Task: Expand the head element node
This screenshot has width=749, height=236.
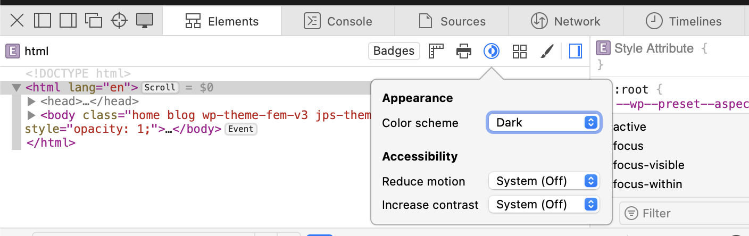Action: (31, 101)
